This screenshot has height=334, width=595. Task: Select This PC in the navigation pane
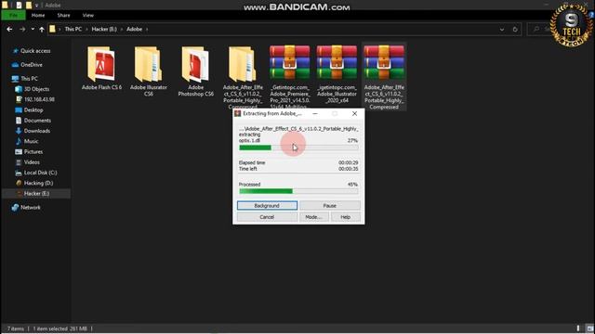(29, 79)
